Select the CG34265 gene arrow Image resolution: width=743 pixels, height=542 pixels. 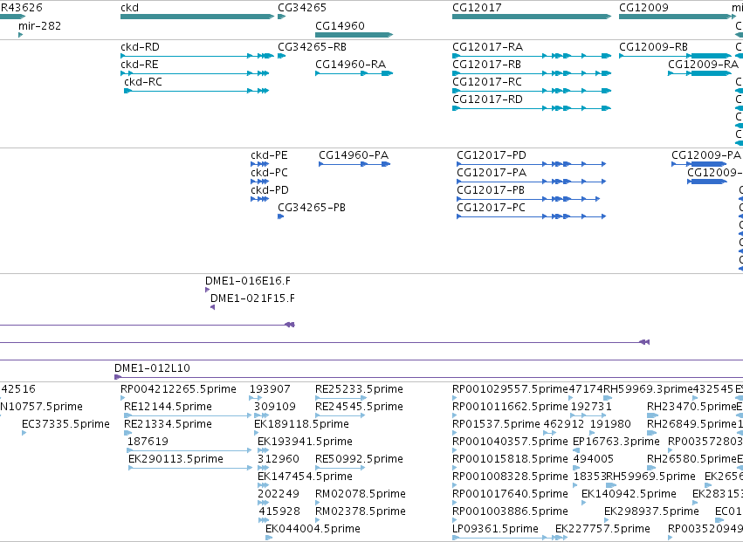coord(281,17)
